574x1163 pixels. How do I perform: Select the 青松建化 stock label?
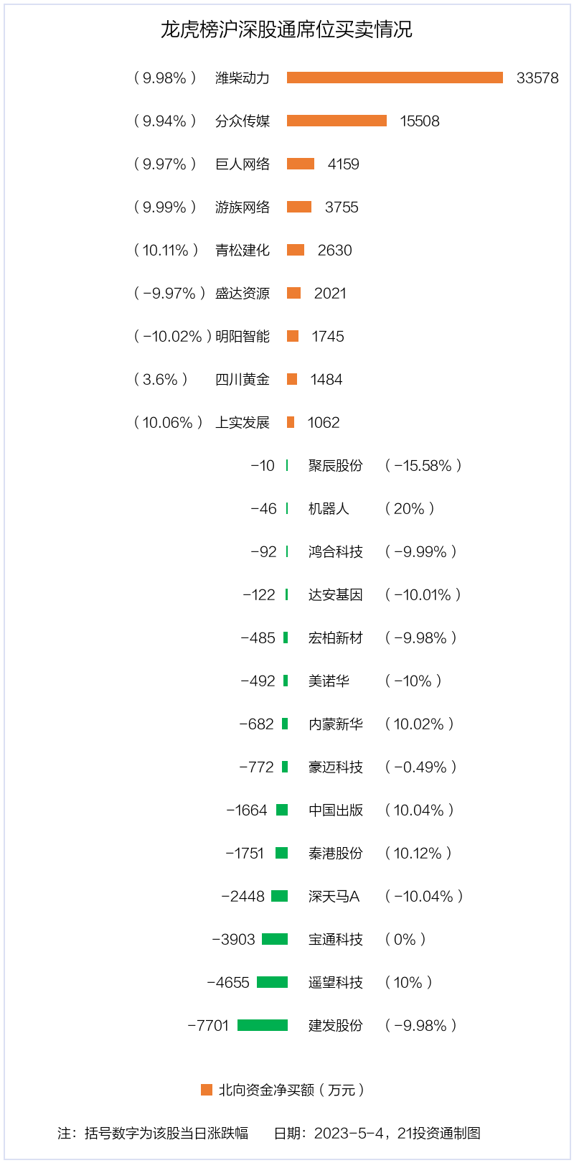tap(243, 250)
